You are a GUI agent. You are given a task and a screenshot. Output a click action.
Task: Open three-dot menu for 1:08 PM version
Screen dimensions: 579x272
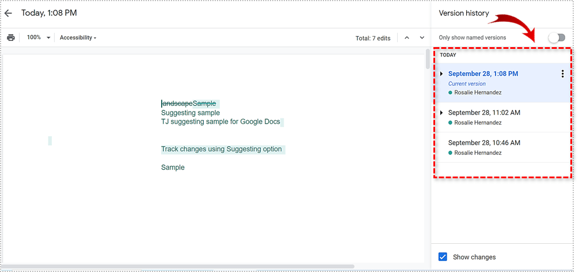click(562, 74)
